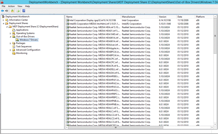218x134 pixels.
Task: Select the Realtek MEDIA HDAHPAI1 row
Action: (139, 80)
